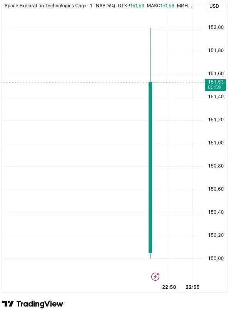Click the purple lightning event icon
This screenshot has width=229, height=315.
click(155, 276)
